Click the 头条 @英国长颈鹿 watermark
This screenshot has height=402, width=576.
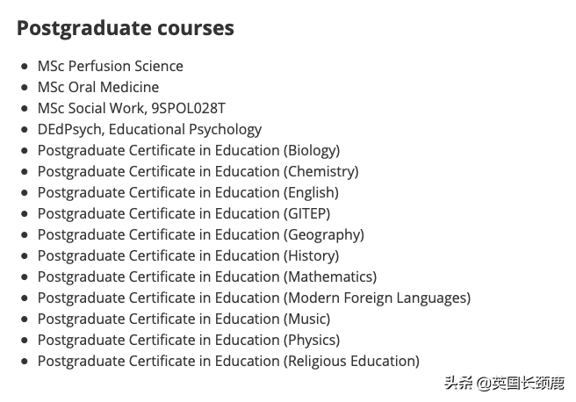[x=503, y=383]
